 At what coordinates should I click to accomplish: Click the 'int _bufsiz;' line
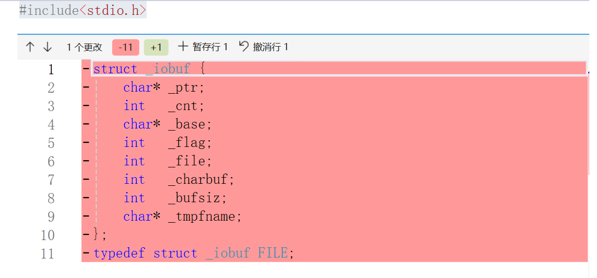pos(175,198)
